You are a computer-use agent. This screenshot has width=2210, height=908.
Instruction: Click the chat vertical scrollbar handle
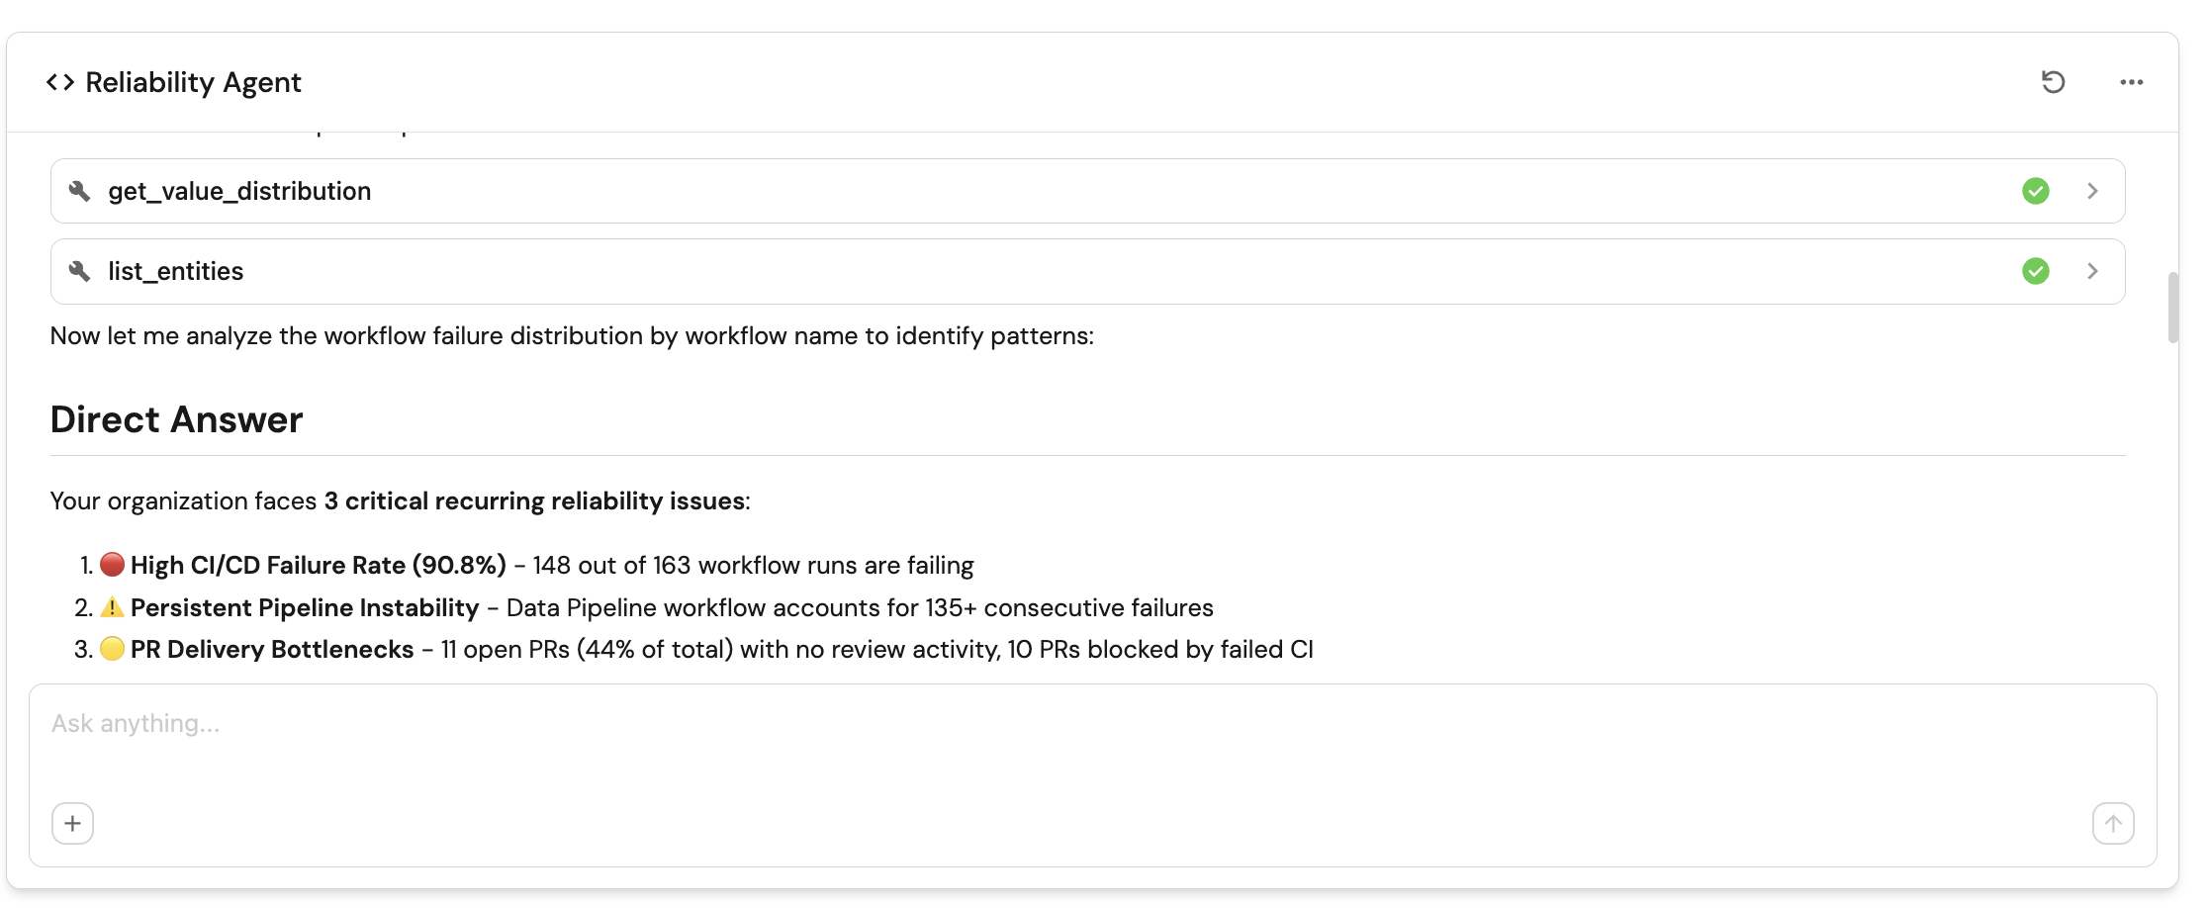click(x=2172, y=308)
